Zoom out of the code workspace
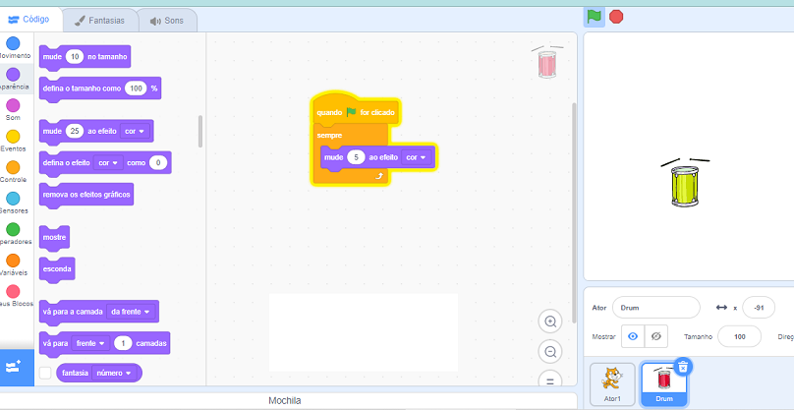 (550, 352)
